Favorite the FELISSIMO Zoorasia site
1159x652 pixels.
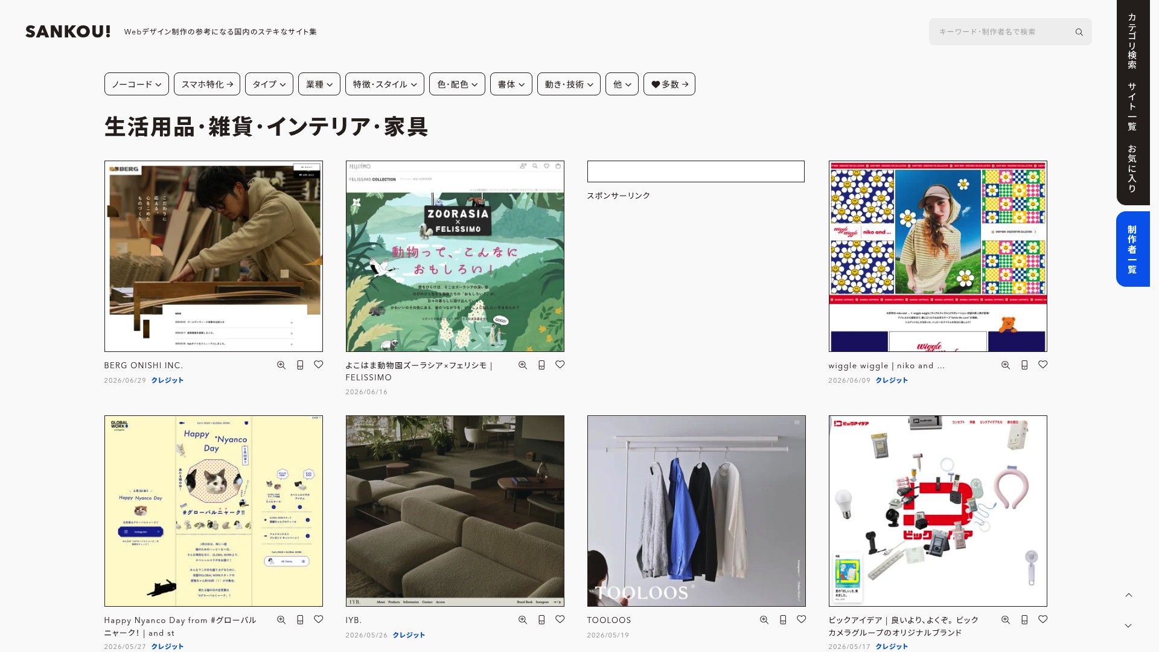[560, 365]
